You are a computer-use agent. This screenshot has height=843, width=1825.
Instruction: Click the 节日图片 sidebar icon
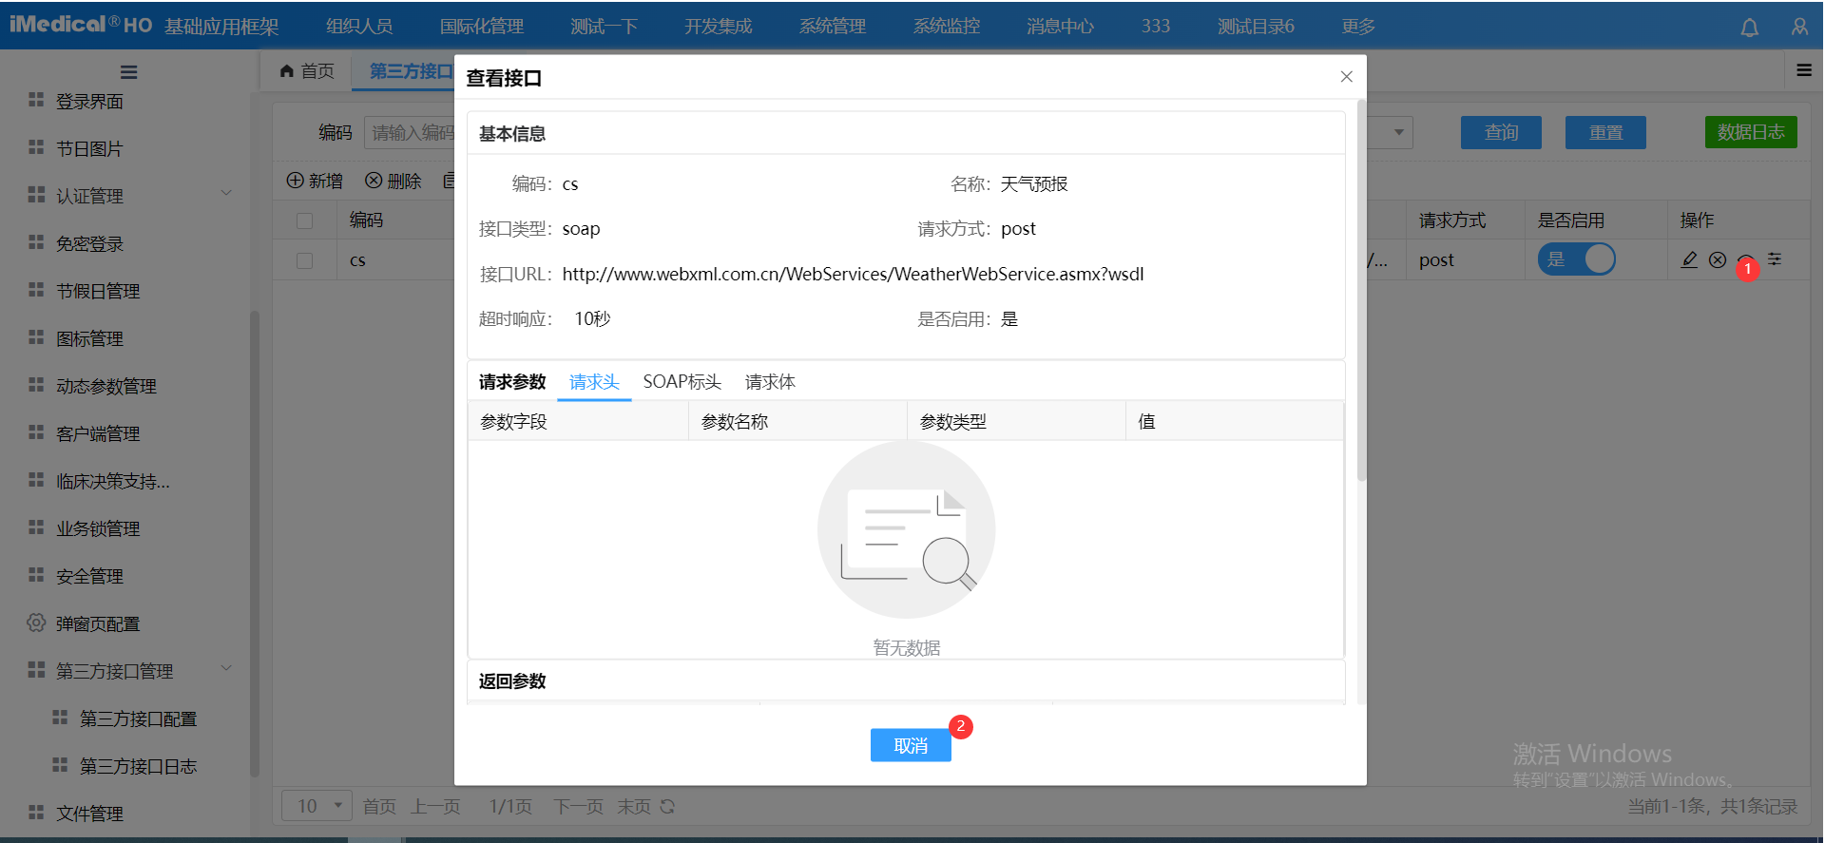[36, 147]
